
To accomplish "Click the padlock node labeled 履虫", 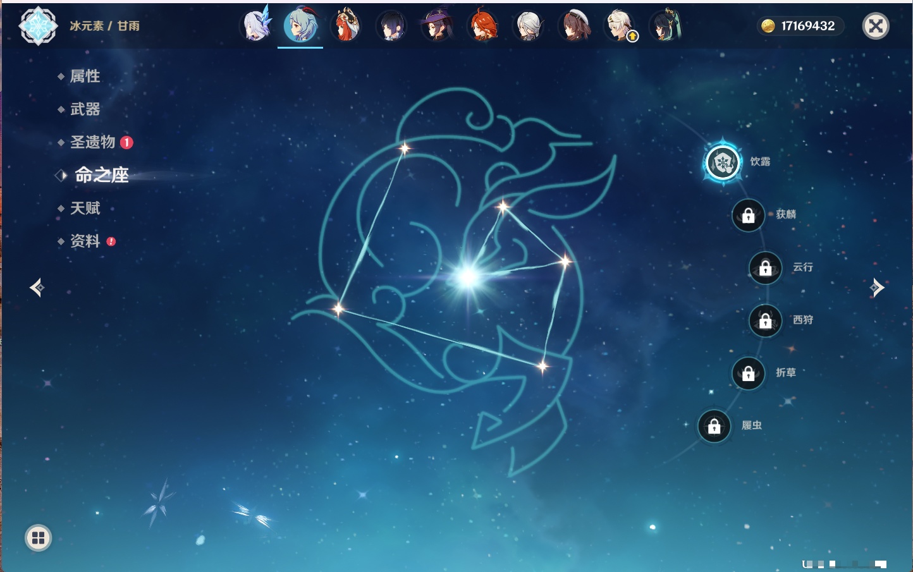I will point(714,427).
